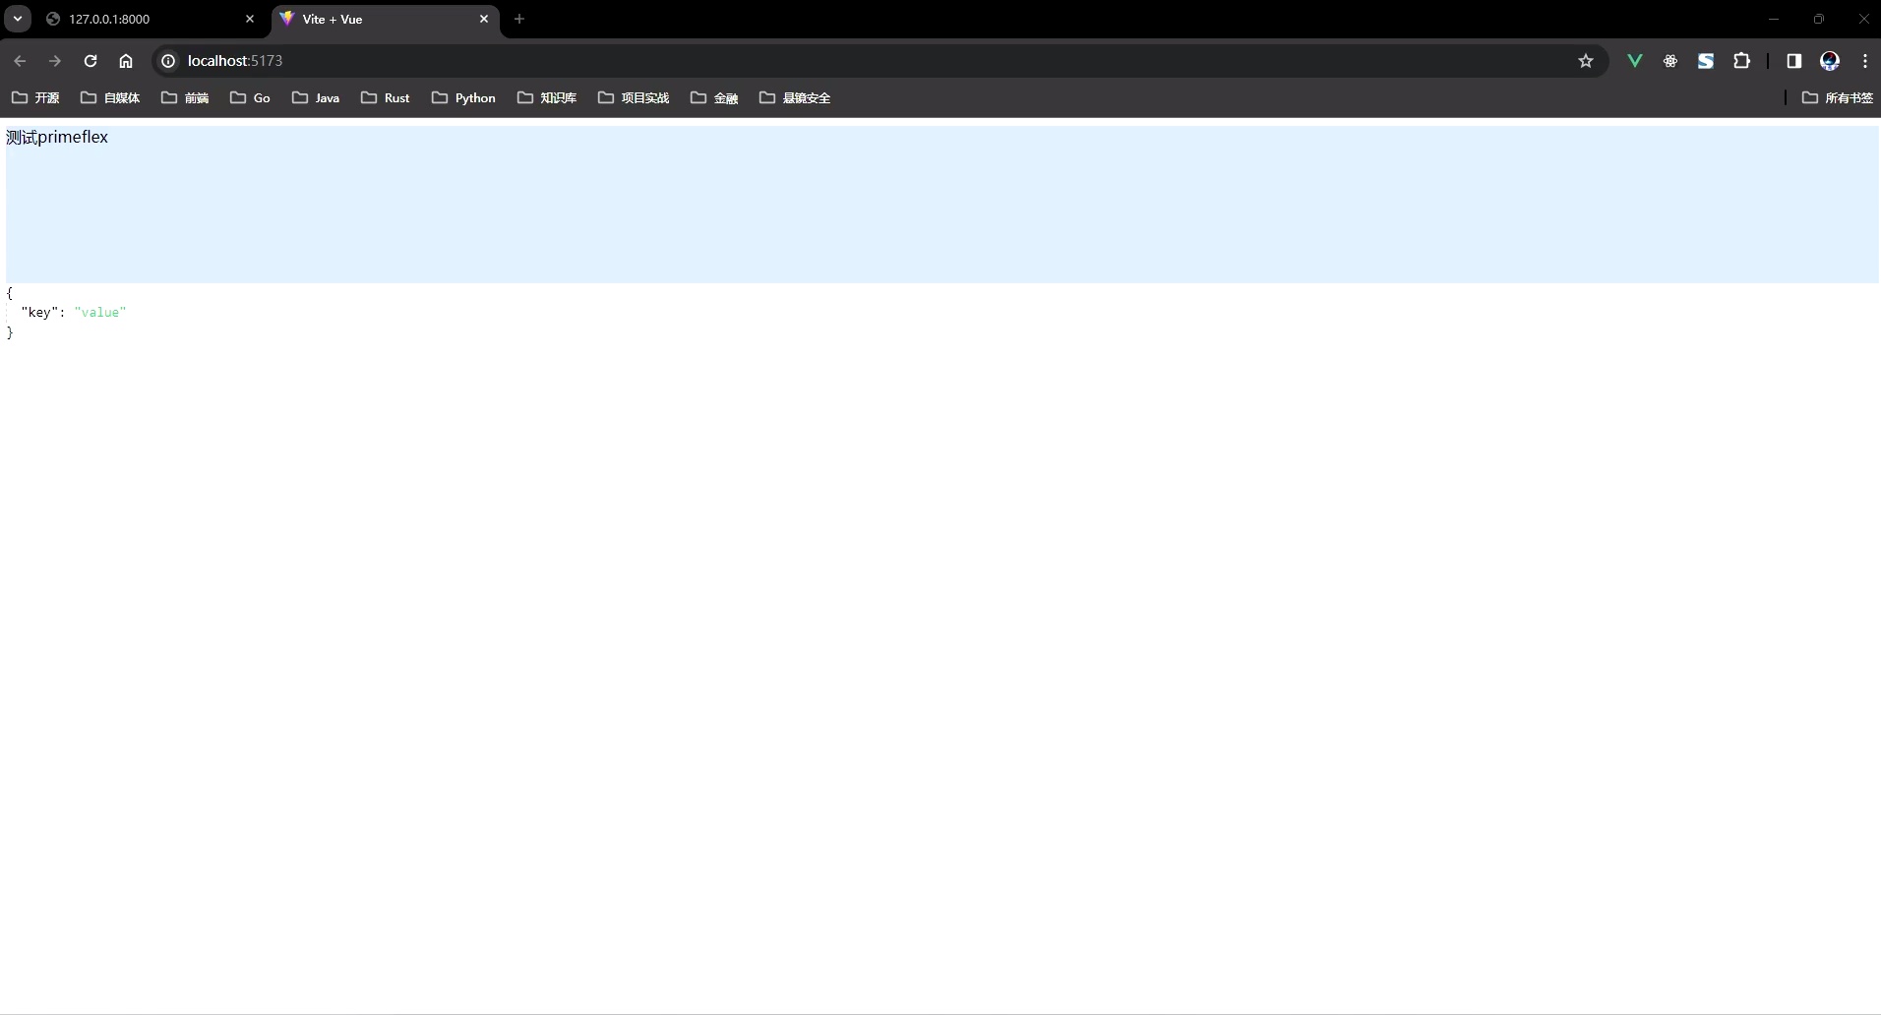1881x1015 pixels.
Task: Open the browser side panel icon
Action: click(x=1794, y=61)
